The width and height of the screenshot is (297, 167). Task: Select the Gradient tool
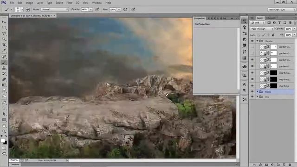(x=4, y=85)
